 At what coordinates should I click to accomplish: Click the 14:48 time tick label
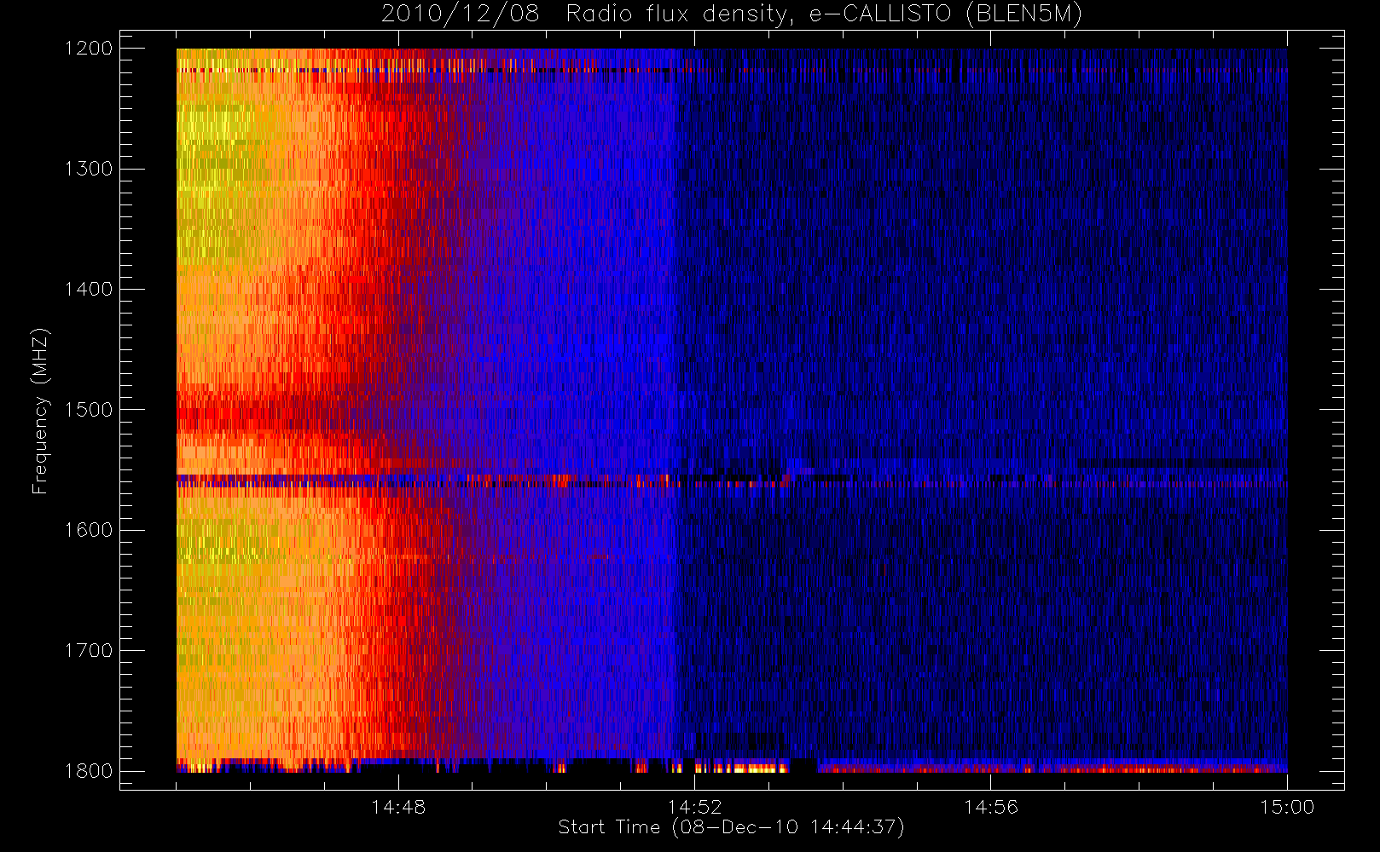click(x=398, y=807)
